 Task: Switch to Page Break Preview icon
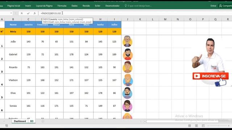(x=203, y=126)
